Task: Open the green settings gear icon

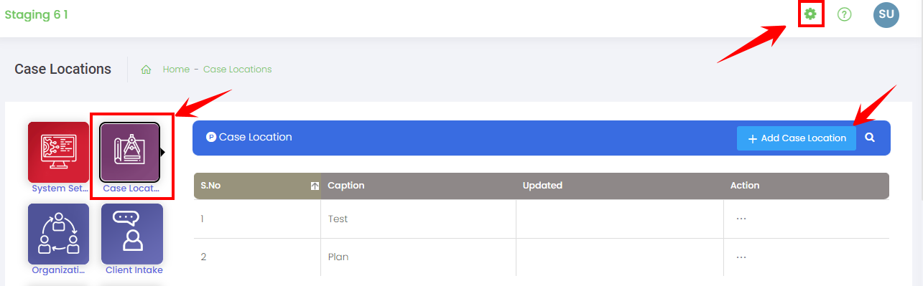Action: [x=810, y=14]
